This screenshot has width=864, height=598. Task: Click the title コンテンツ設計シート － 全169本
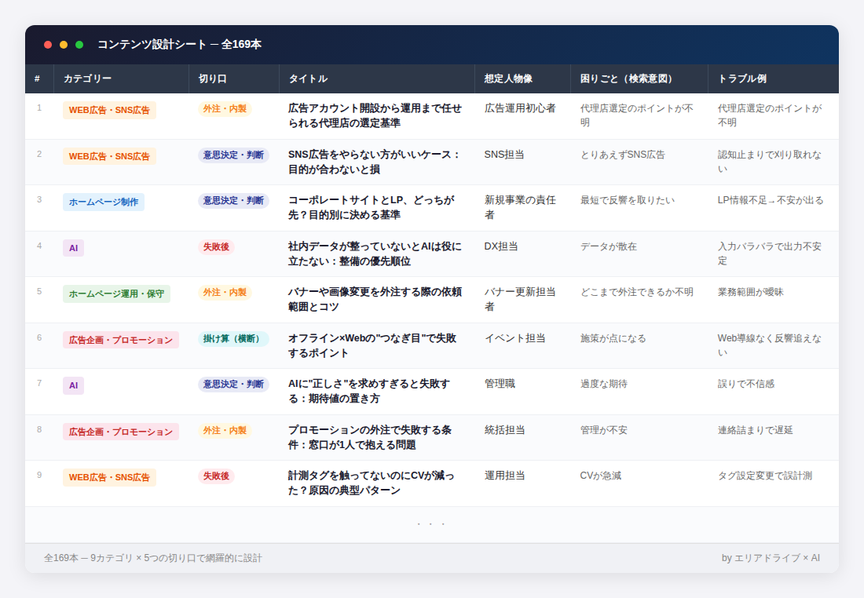[181, 45]
